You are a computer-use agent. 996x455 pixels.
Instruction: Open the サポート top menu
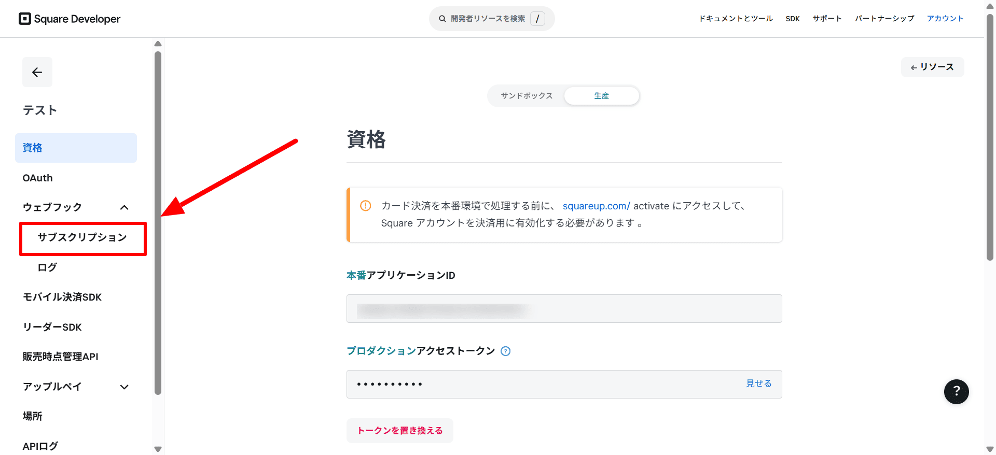(x=827, y=19)
